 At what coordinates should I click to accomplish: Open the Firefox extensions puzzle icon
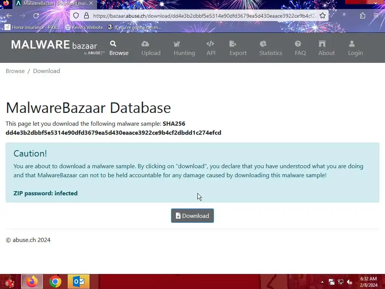click(x=362, y=16)
